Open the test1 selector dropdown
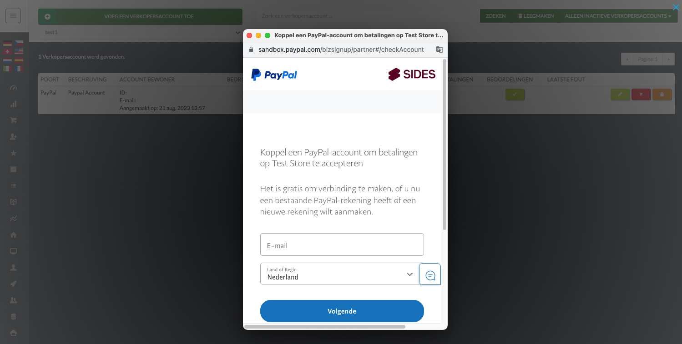682x344 pixels. coord(140,33)
